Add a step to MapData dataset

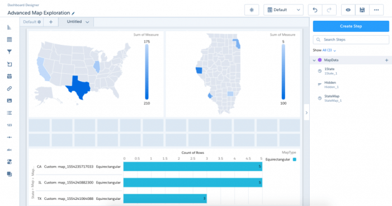point(386,60)
